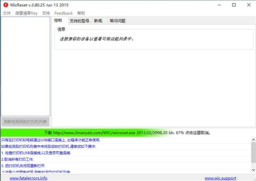Switch to the 常问问题 tab
This screenshot has height=181, width=256.
[117, 21]
